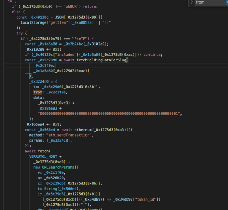Screen dimensions: 228x210
Task: Click the 0xcb hex argument
Action: click(70, 199)
